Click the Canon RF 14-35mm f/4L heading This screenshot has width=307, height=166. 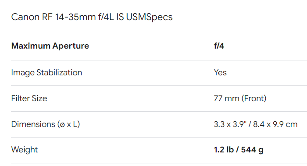(92, 17)
